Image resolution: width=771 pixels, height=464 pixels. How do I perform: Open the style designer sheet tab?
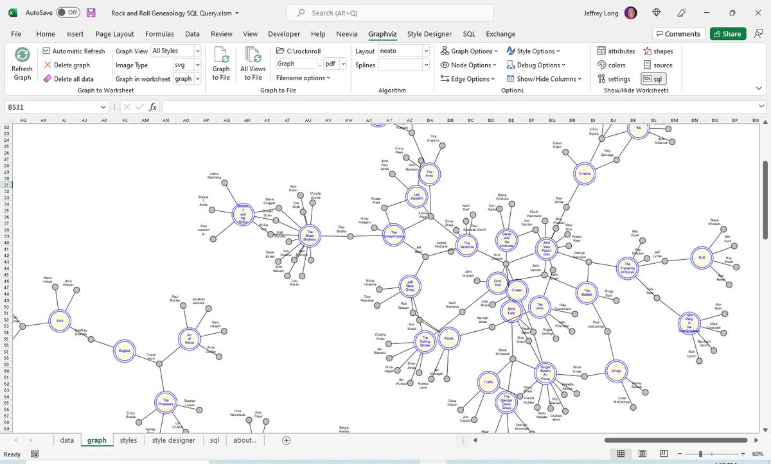click(x=173, y=440)
